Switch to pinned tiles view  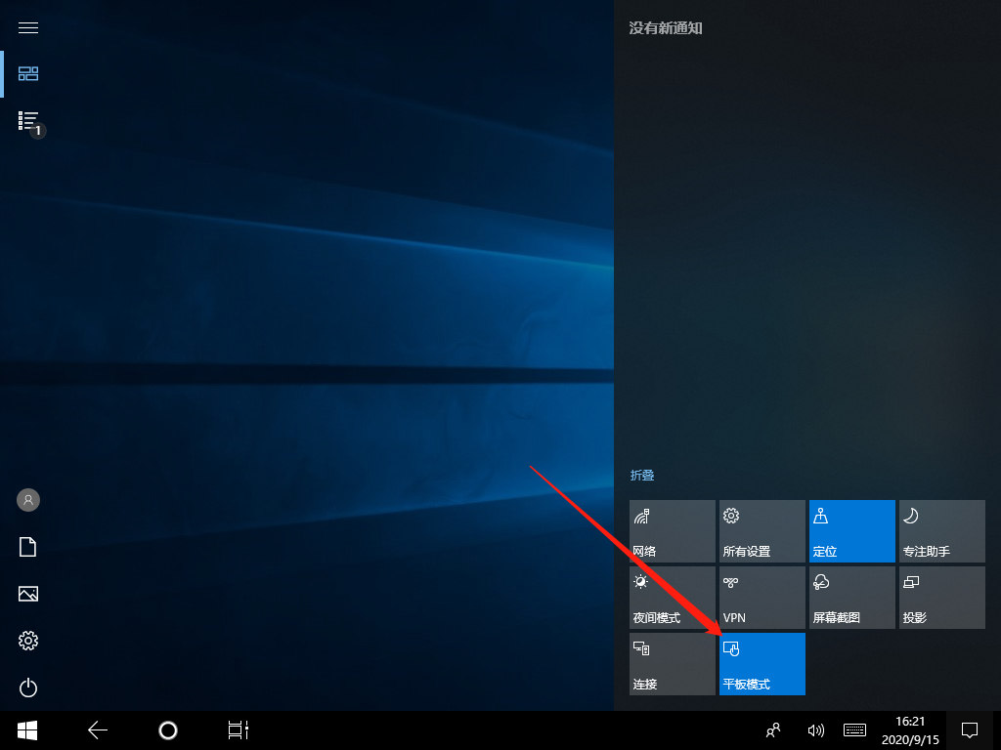pos(28,73)
